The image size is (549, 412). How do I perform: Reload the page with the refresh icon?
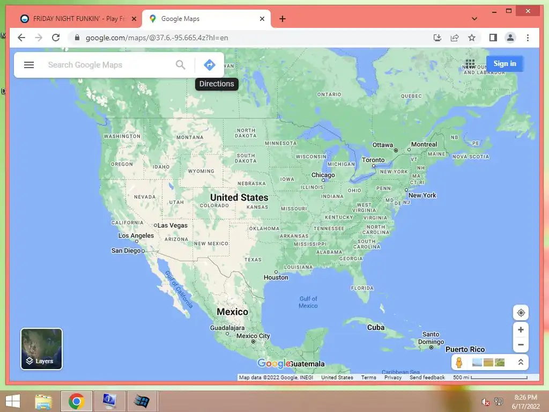pyautogui.click(x=56, y=38)
